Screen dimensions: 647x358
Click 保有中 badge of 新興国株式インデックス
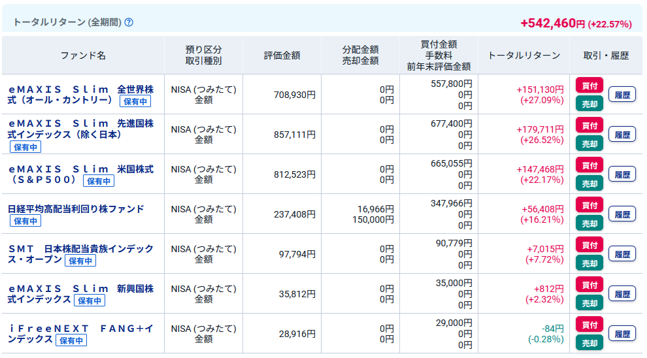pos(90,301)
